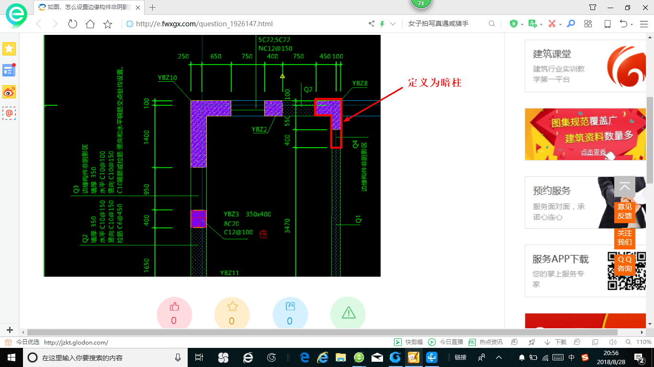Open 下载 downloads in status bar
Screen dimensions: 654x367
click(555, 342)
